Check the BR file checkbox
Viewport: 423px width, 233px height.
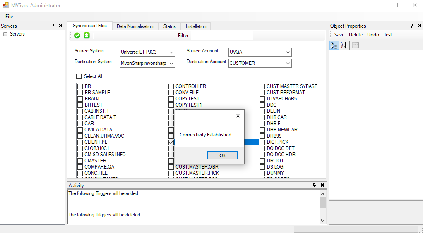click(x=80, y=86)
